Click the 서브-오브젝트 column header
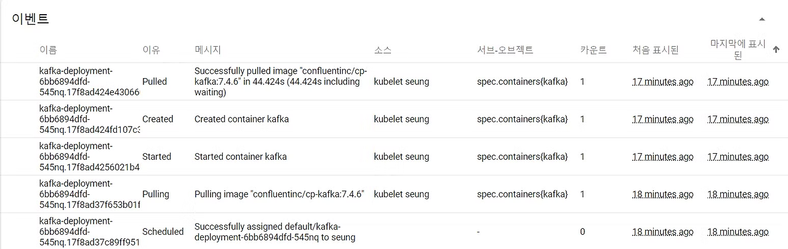788x249 pixels. (x=505, y=50)
